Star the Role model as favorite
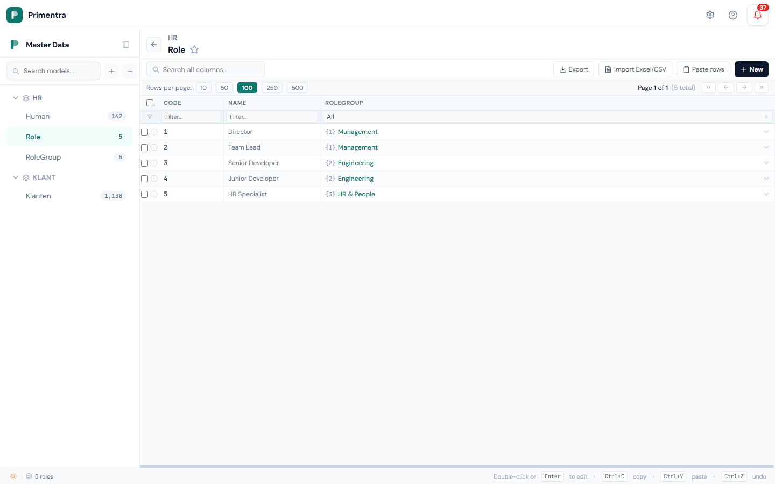This screenshot has height=484, width=775. tap(194, 50)
